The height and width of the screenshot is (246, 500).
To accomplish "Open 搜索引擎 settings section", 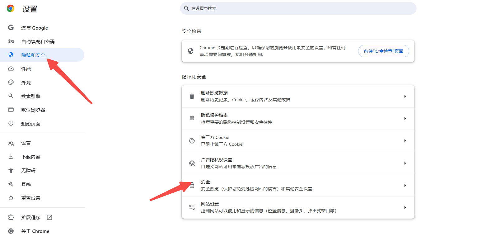I will tap(42, 96).
